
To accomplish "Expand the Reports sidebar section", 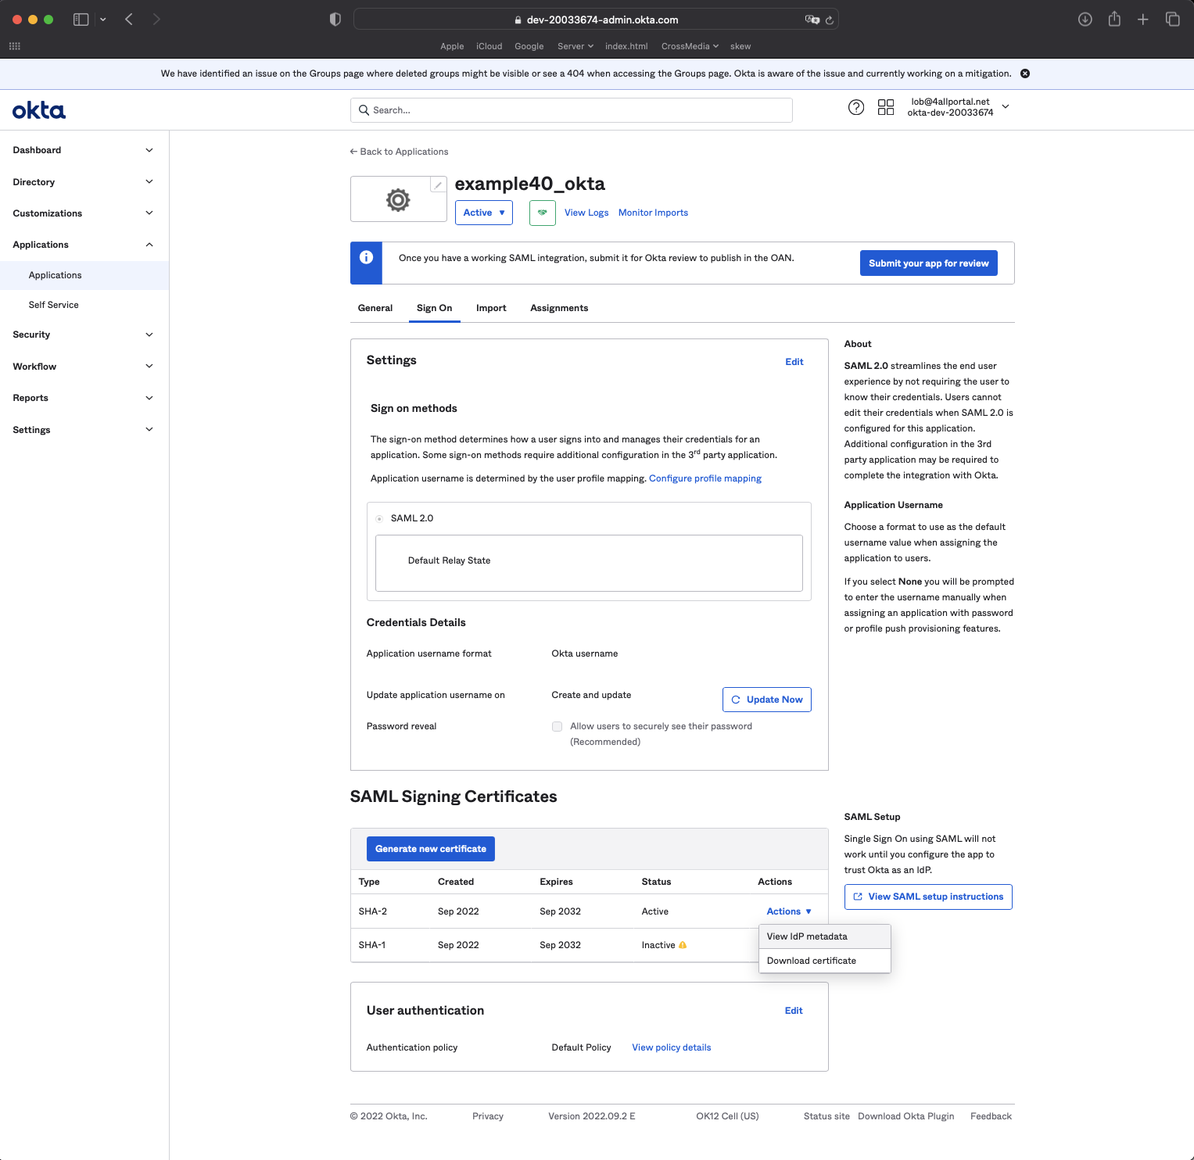I will click(x=84, y=398).
